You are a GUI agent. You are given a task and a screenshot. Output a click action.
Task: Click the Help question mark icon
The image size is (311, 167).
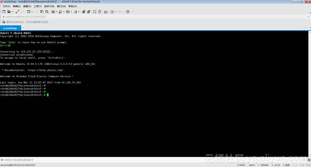click(128, 12)
